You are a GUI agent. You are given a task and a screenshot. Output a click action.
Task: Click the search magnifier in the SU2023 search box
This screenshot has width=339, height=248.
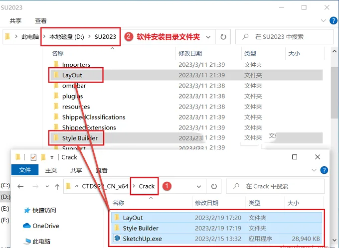pyautogui.click(x=245, y=37)
